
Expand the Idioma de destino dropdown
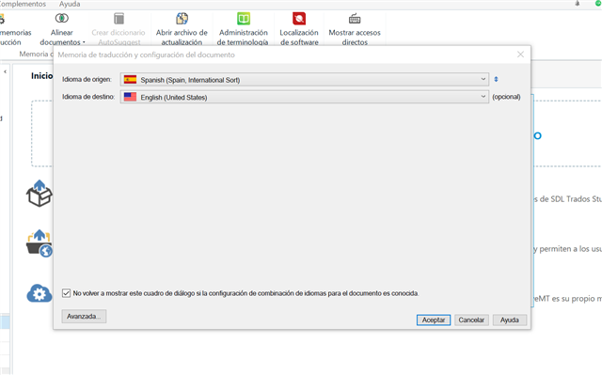483,97
